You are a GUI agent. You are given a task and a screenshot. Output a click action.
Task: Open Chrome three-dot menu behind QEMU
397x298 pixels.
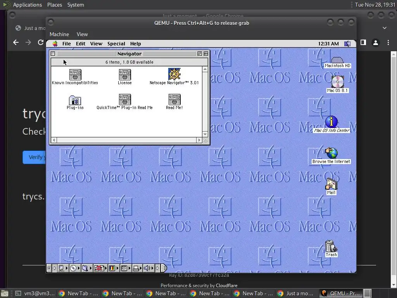pos(388,43)
